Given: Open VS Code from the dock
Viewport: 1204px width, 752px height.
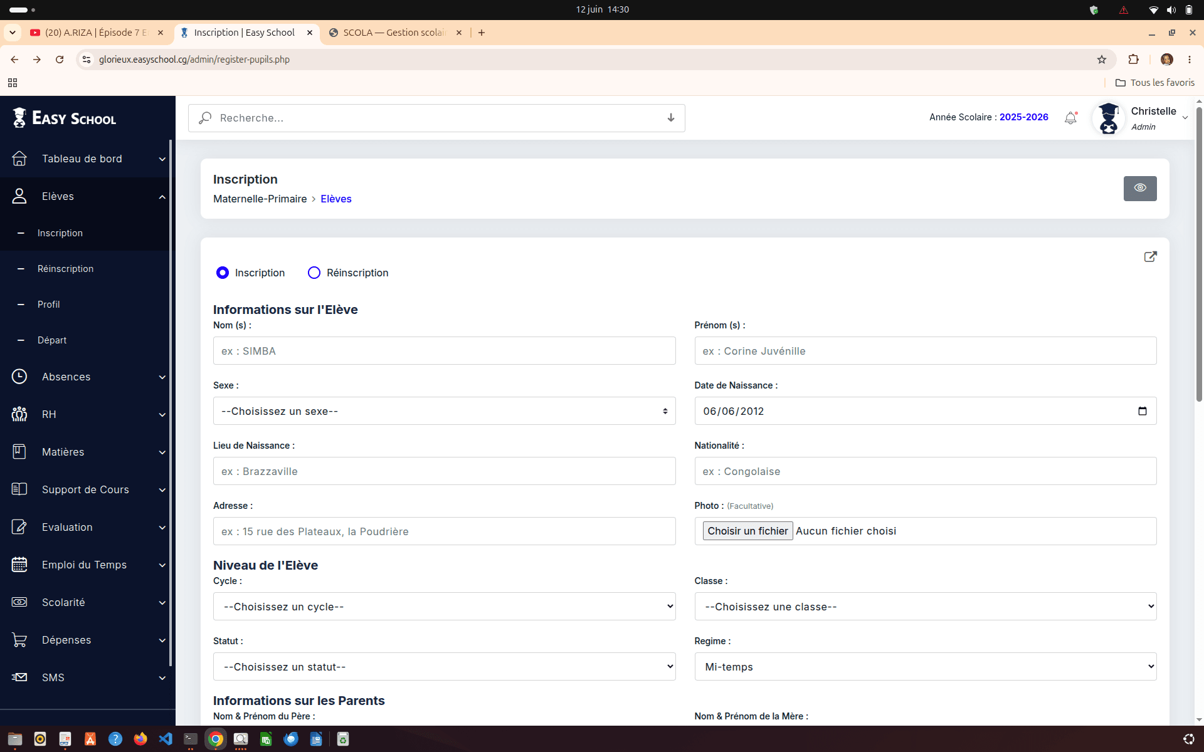Looking at the screenshot, I should coord(166,739).
